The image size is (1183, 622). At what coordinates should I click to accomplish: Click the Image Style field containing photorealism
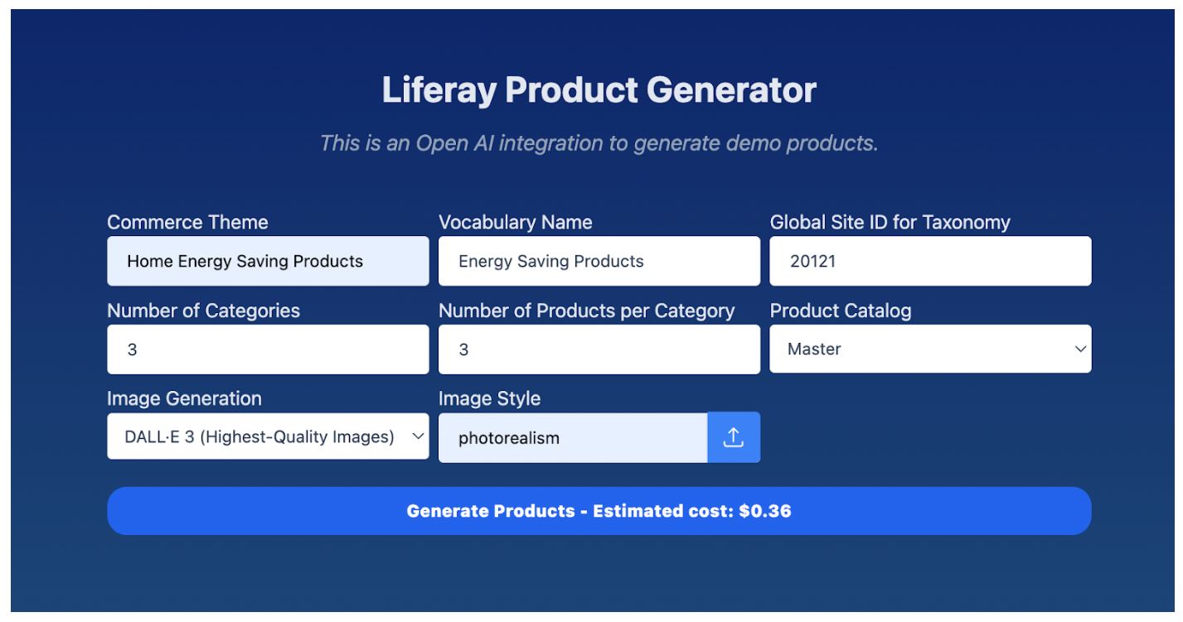click(x=572, y=438)
